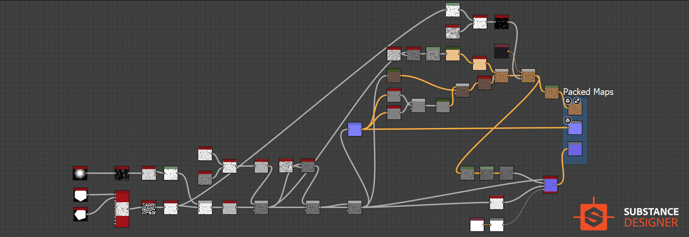Select the brown node just left of the Packed Maps frame

click(x=552, y=92)
